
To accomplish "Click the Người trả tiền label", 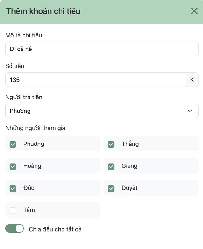I will tap(24, 97).
